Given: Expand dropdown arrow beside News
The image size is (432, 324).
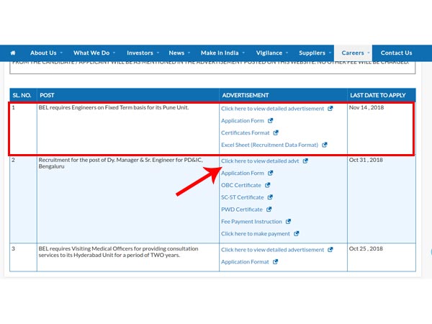Looking at the screenshot, I should [x=189, y=53].
